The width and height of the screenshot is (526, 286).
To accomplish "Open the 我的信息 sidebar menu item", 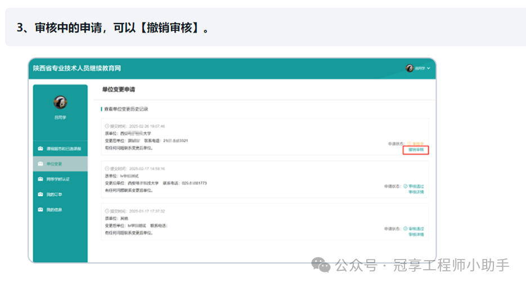I will [60, 210].
